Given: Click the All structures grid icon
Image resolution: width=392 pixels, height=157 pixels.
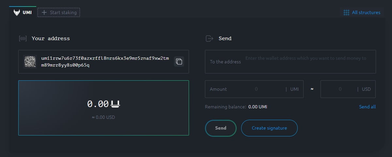Looking at the screenshot, I should [346, 13].
